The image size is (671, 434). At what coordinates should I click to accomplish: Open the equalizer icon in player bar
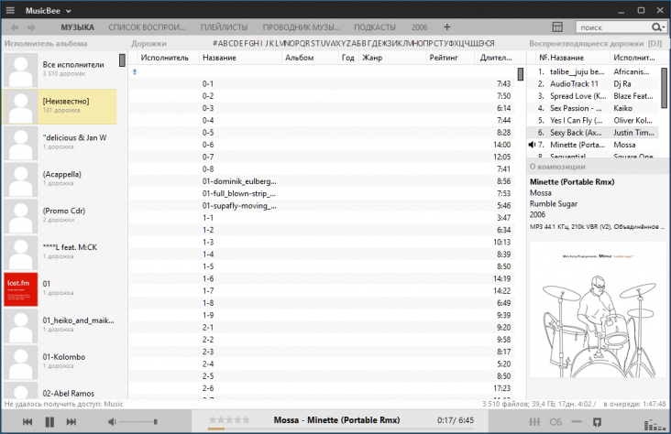tap(534, 421)
